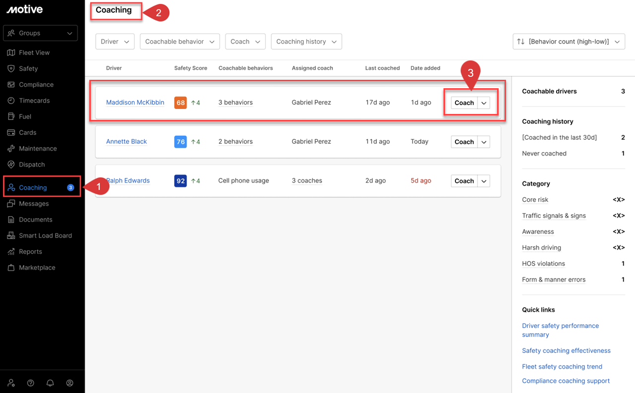
Task: Open Smart Load Board in sidebar
Action: click(x=45, y=235)
